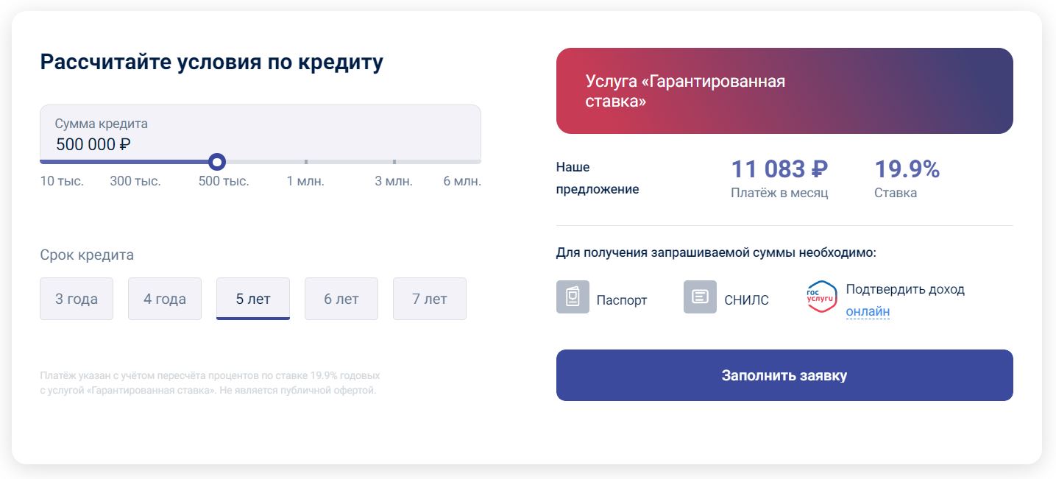Click the Сумма кредита input field
1056x479 pixels.
point(261,133)
